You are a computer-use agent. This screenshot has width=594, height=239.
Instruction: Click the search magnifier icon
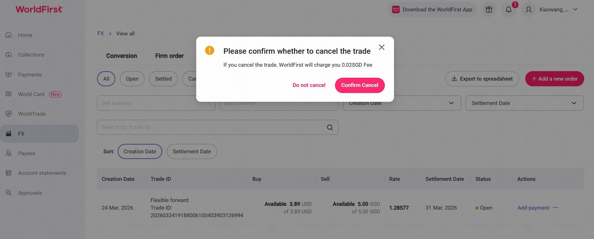(330, 127)
